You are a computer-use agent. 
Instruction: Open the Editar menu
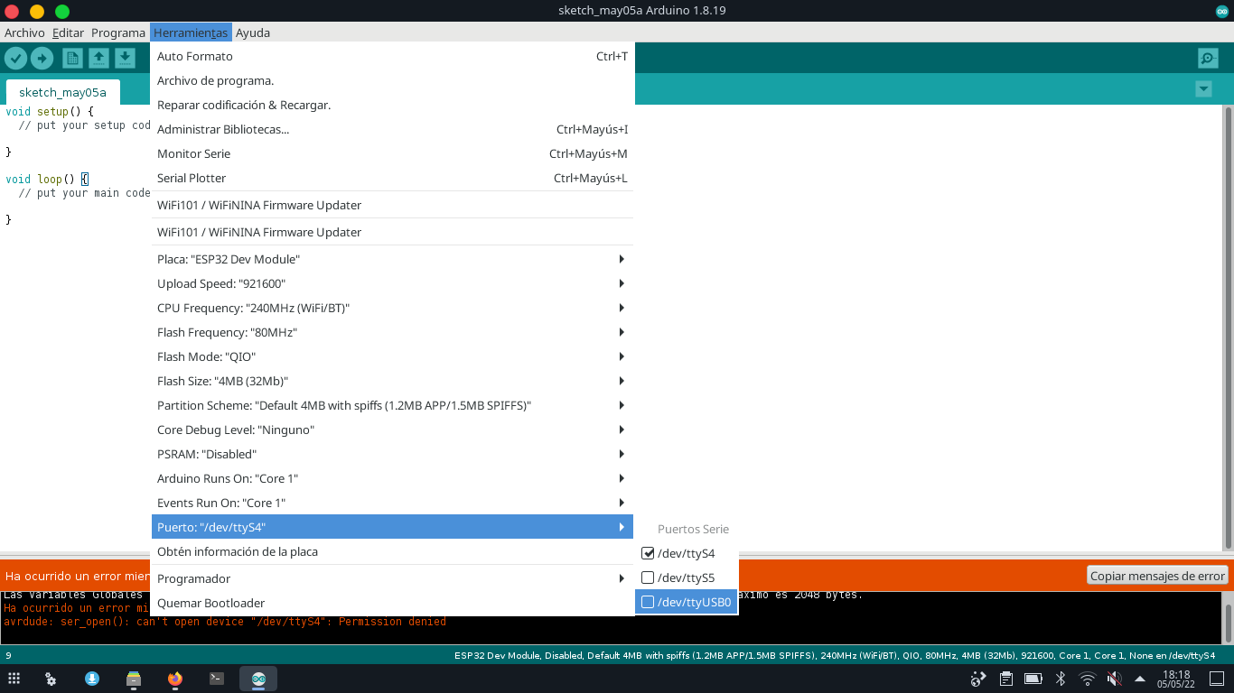click(x=68, y=32)
